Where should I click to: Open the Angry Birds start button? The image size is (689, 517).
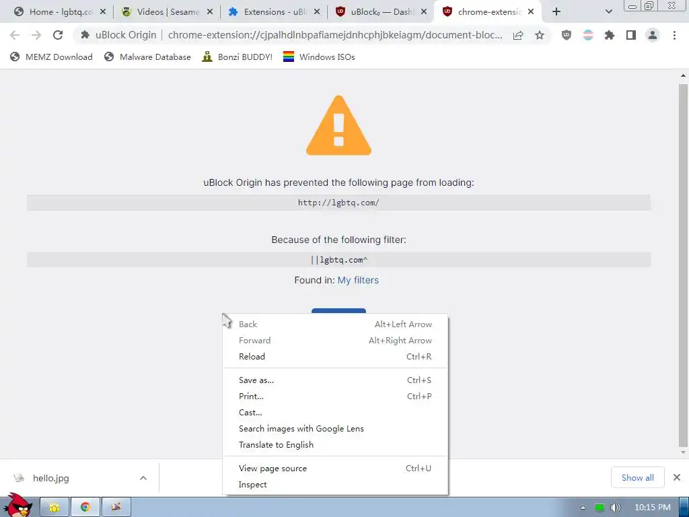point(17,505)
